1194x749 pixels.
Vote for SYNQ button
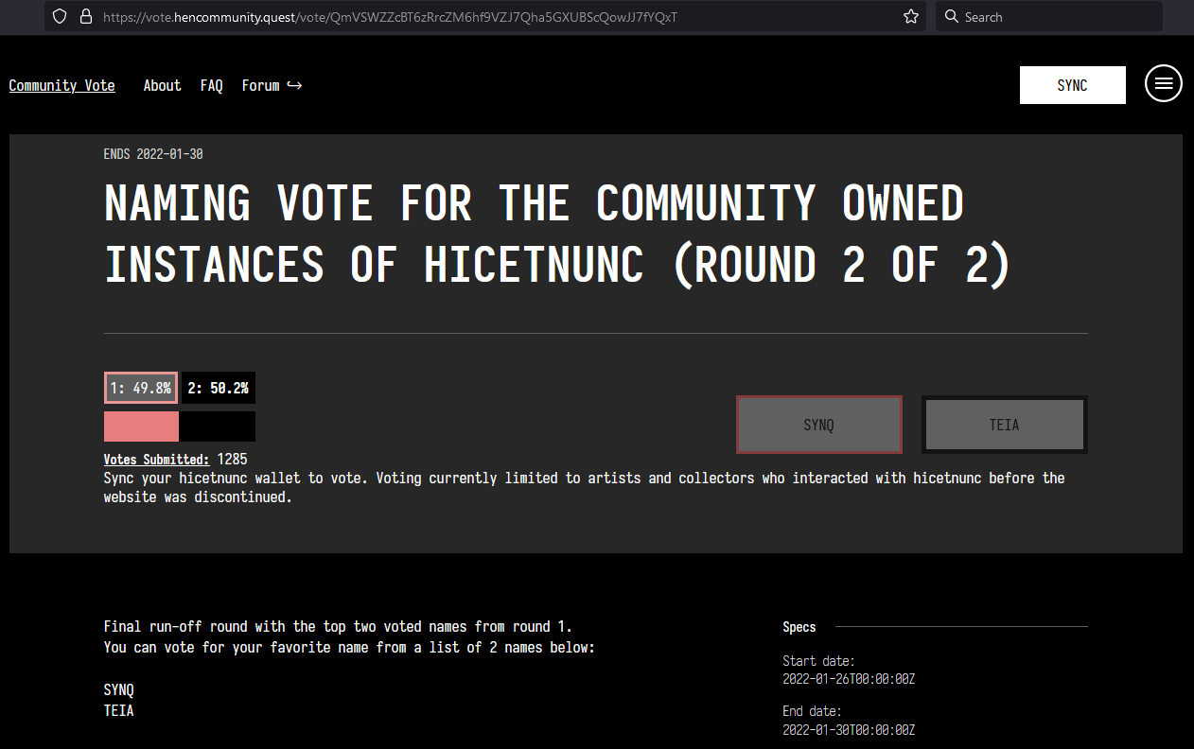pyautogui.click(x=819, y=425)
